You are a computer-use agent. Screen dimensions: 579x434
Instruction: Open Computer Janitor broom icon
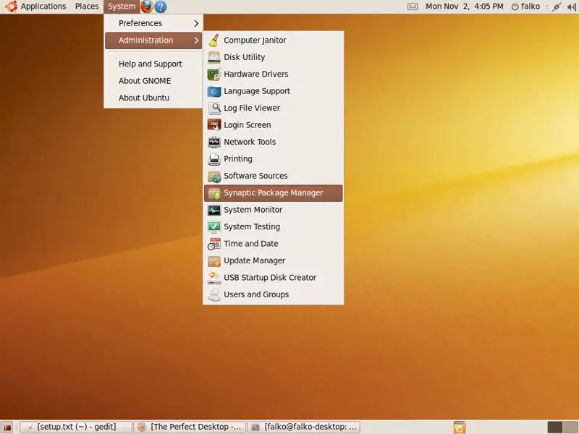pos(214,41)
